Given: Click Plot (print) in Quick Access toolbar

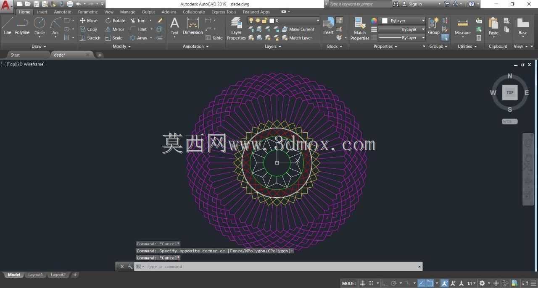Looking at the screenshot, I should tap(70, 4).
